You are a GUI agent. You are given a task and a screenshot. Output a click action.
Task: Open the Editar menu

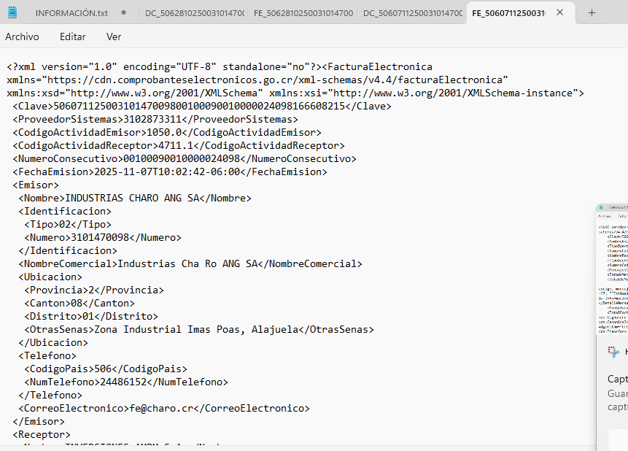[x=72, y=36]
